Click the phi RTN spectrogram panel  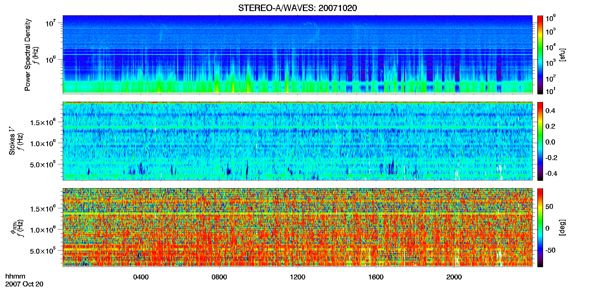pyautogui.click(x=297, y=227)
